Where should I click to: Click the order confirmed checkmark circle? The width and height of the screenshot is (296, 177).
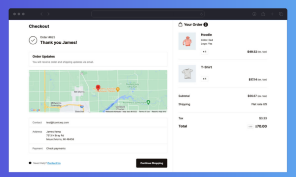pos(33,40)
